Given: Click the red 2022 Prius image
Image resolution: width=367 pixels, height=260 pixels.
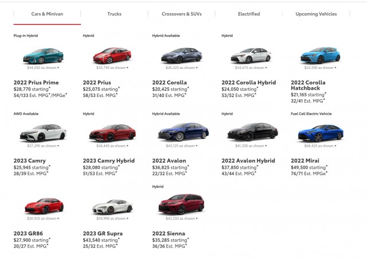Looking at the screenshot, I should point(112,55).
